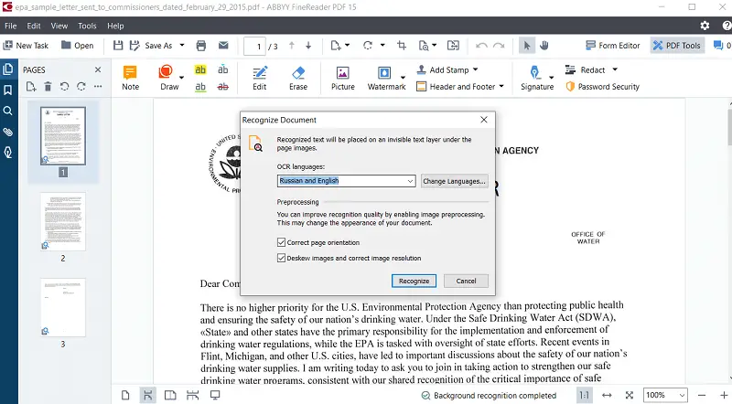The height and width of the screenshot is (404, 732).
Task: Click the Redo arrow
Action: [499, 46]
